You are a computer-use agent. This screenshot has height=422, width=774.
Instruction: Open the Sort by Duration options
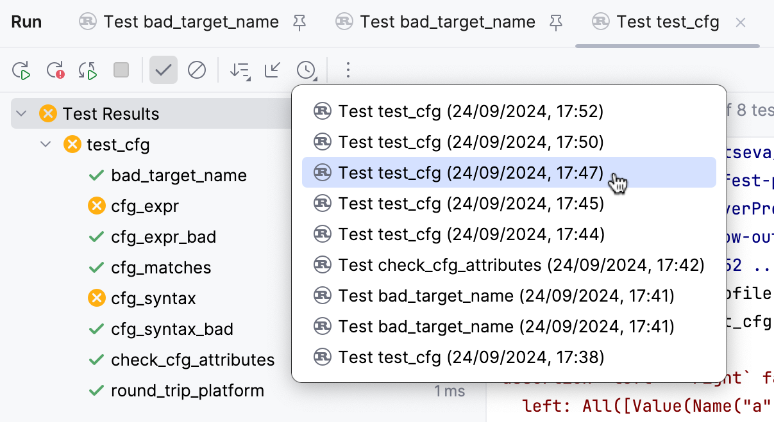[x=240, y=70]
